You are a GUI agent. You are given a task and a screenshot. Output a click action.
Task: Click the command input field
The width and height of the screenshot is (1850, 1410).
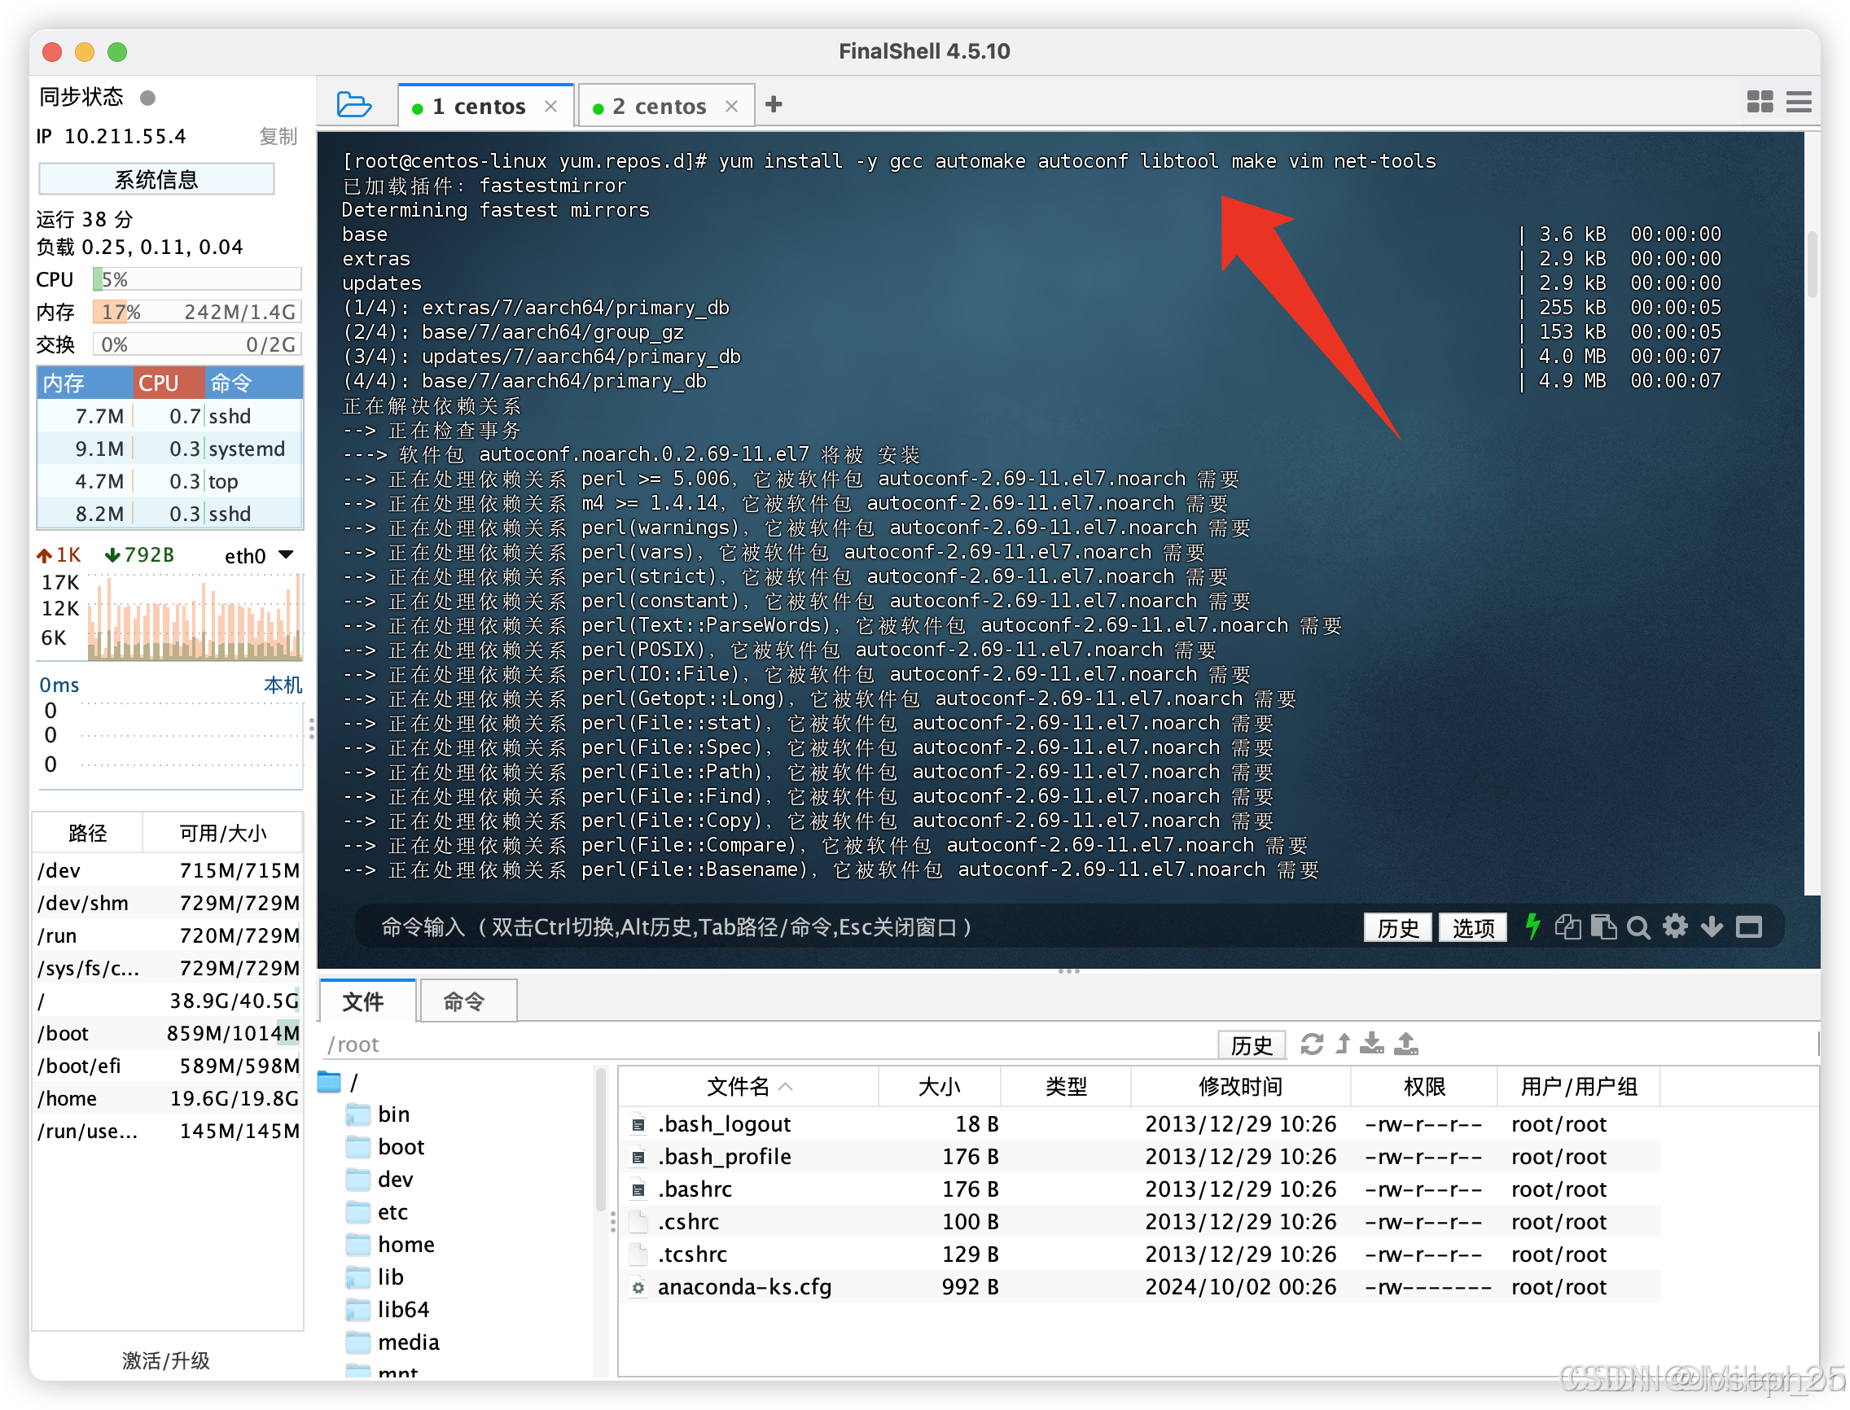click(x=856, y=927)
